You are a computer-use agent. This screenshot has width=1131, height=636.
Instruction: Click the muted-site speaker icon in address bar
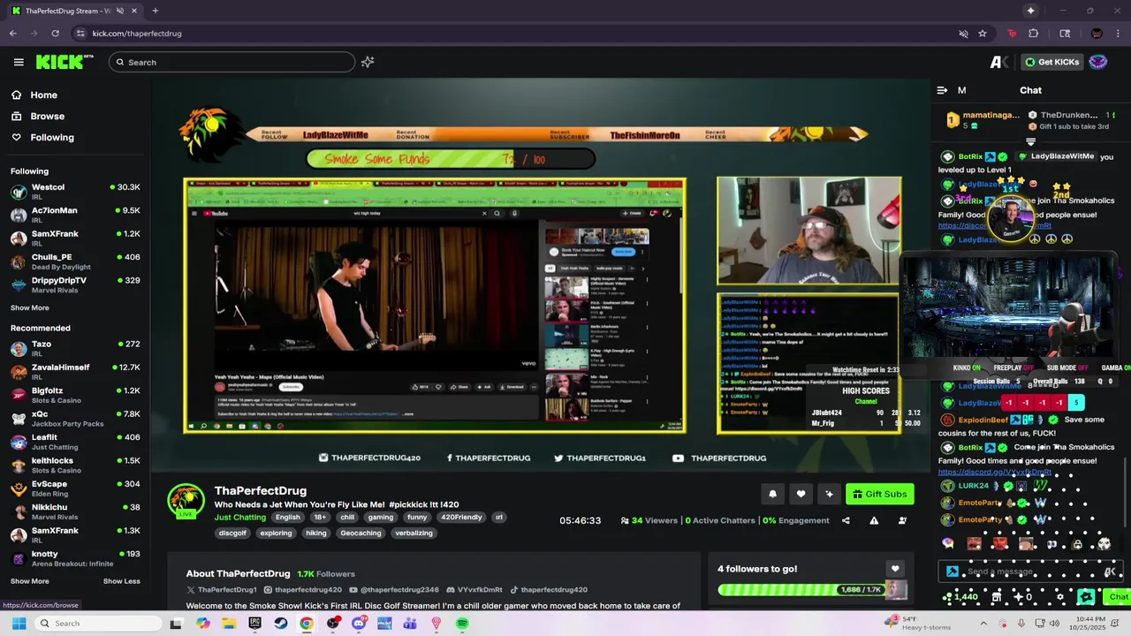point(963,34)
